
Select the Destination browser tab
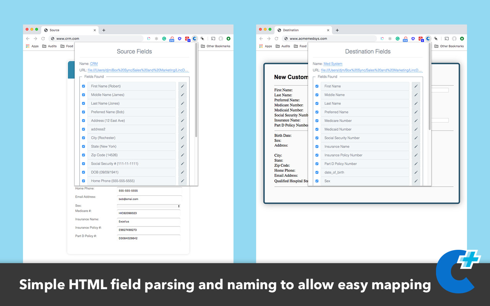click(302, 30)
